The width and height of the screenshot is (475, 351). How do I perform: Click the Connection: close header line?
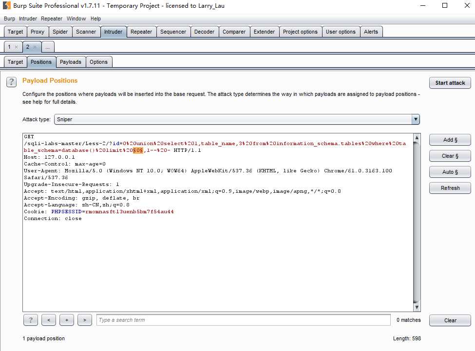53,219
